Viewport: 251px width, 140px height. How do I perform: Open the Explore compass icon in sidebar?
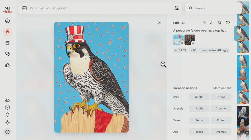[x=7, y=21]
